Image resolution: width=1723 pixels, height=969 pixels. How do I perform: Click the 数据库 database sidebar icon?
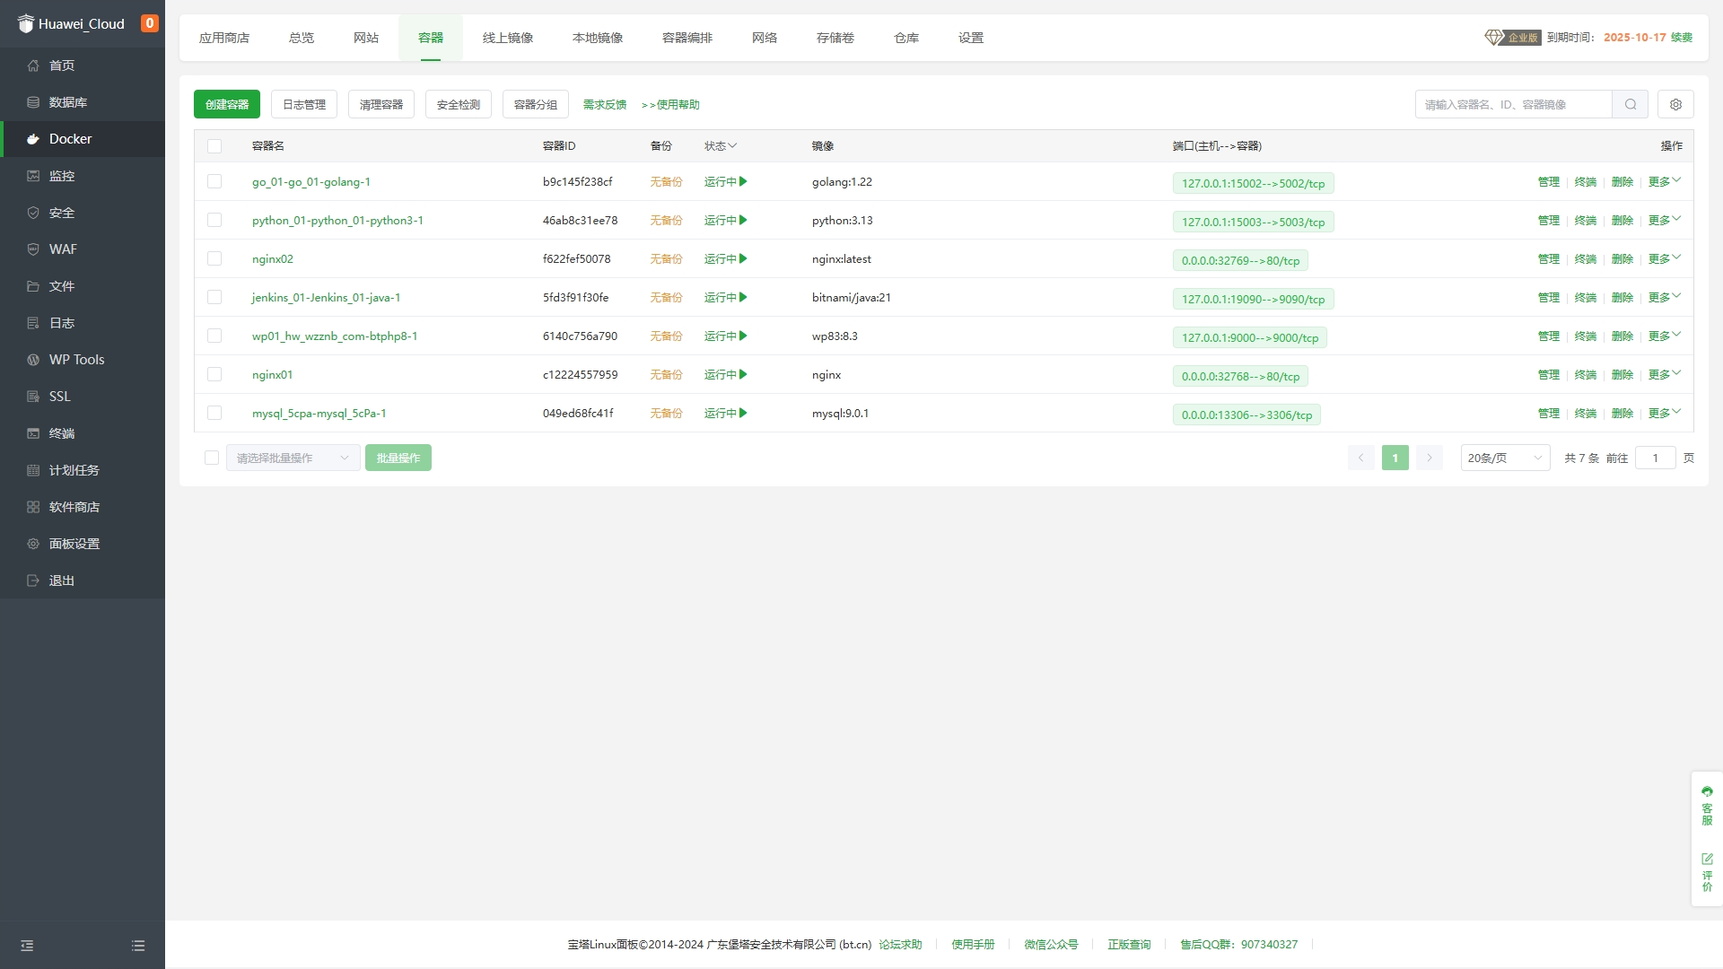33,102
